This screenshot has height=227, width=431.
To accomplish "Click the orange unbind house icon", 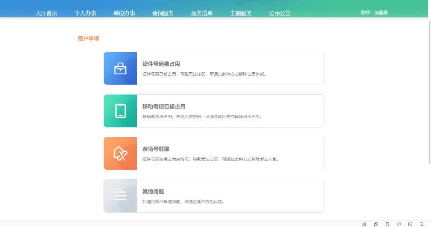I will point(120,153).
